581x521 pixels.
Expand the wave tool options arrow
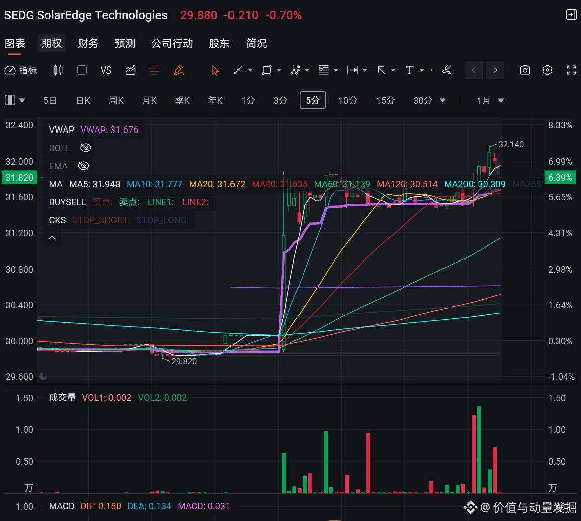(x=307, y=70)
